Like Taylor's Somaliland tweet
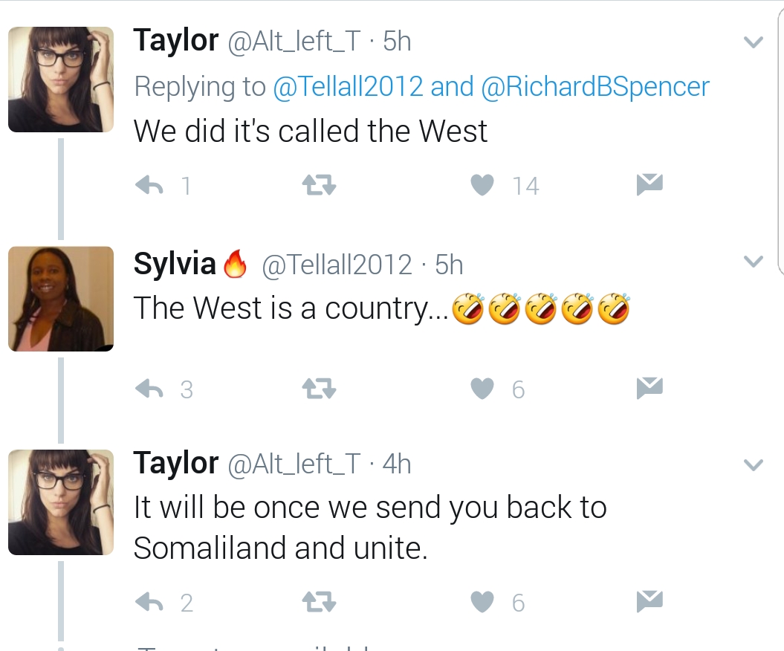This screenshot has height=651, width=784. [x=483, y=602]
